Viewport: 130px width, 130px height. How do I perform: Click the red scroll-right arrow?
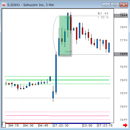(125, 125)
